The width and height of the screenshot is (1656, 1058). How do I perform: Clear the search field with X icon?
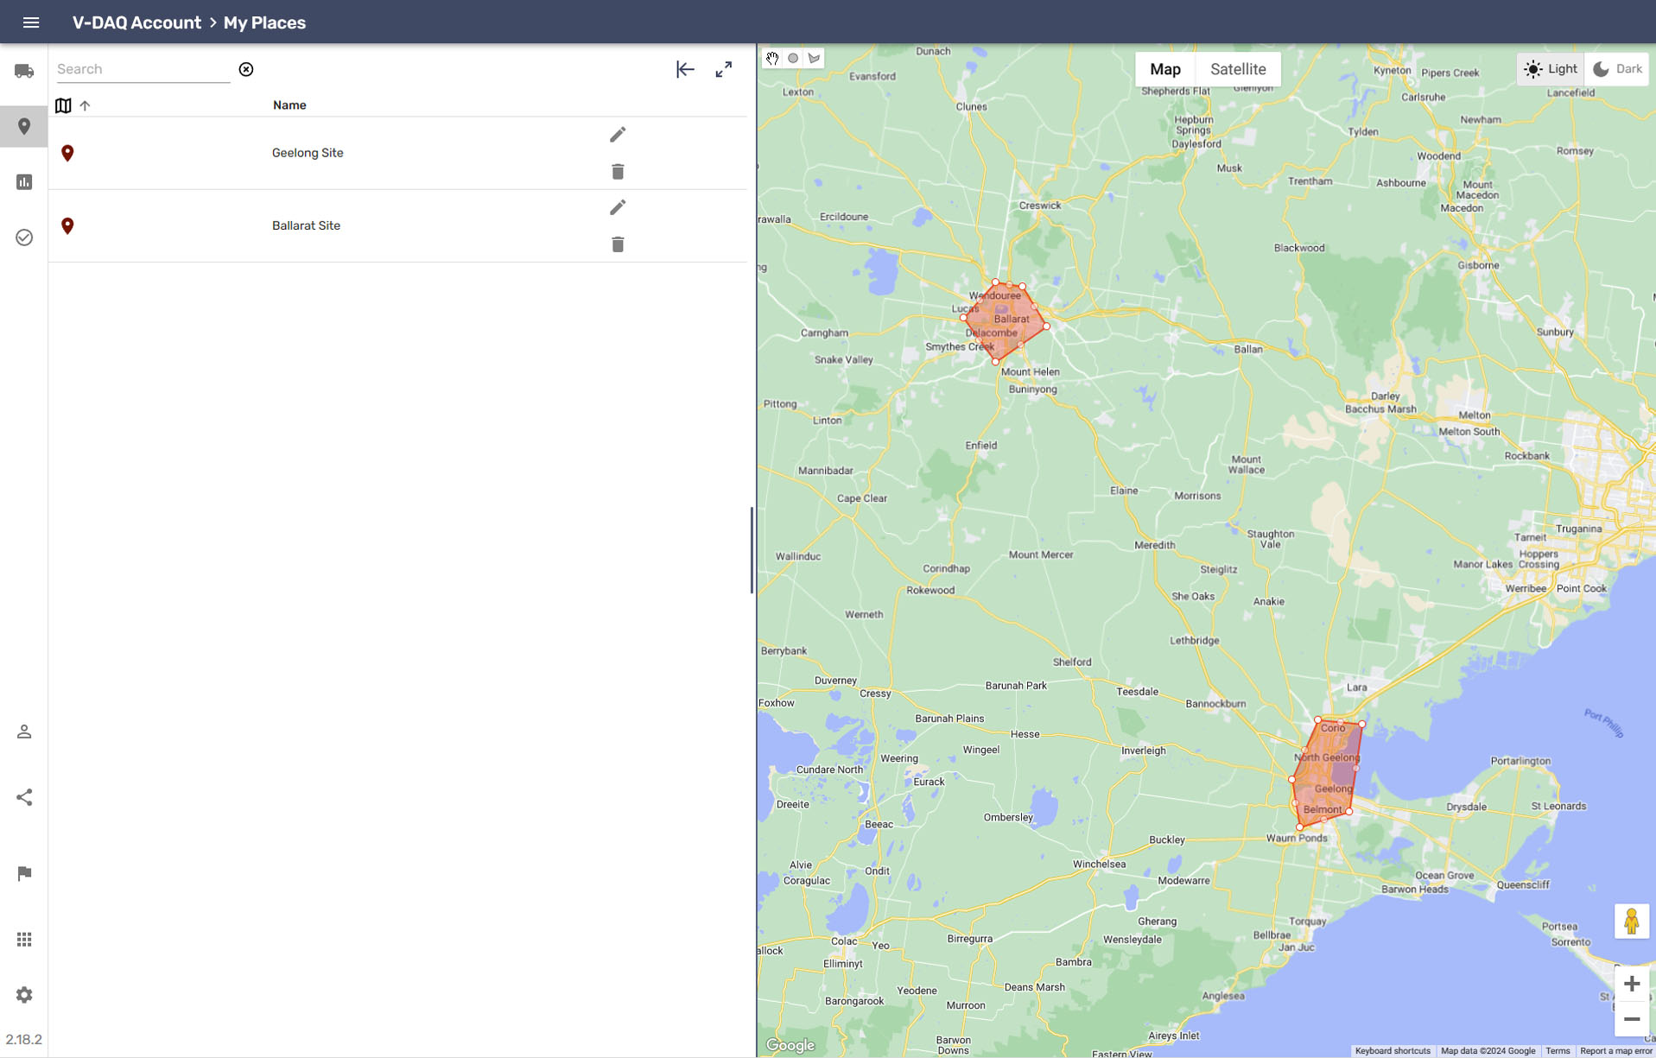click(246, 69)
